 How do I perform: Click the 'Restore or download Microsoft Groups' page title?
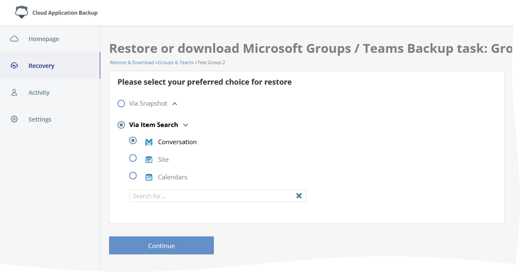point(311,49)
